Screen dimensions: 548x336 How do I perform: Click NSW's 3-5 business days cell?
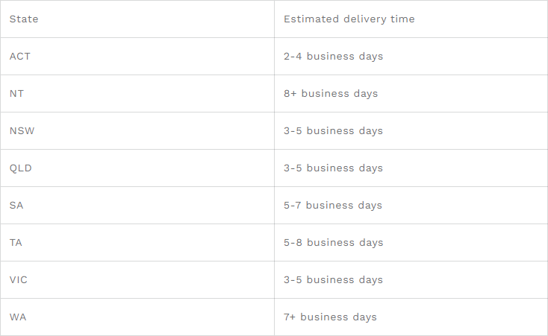[x=411, y=131]
